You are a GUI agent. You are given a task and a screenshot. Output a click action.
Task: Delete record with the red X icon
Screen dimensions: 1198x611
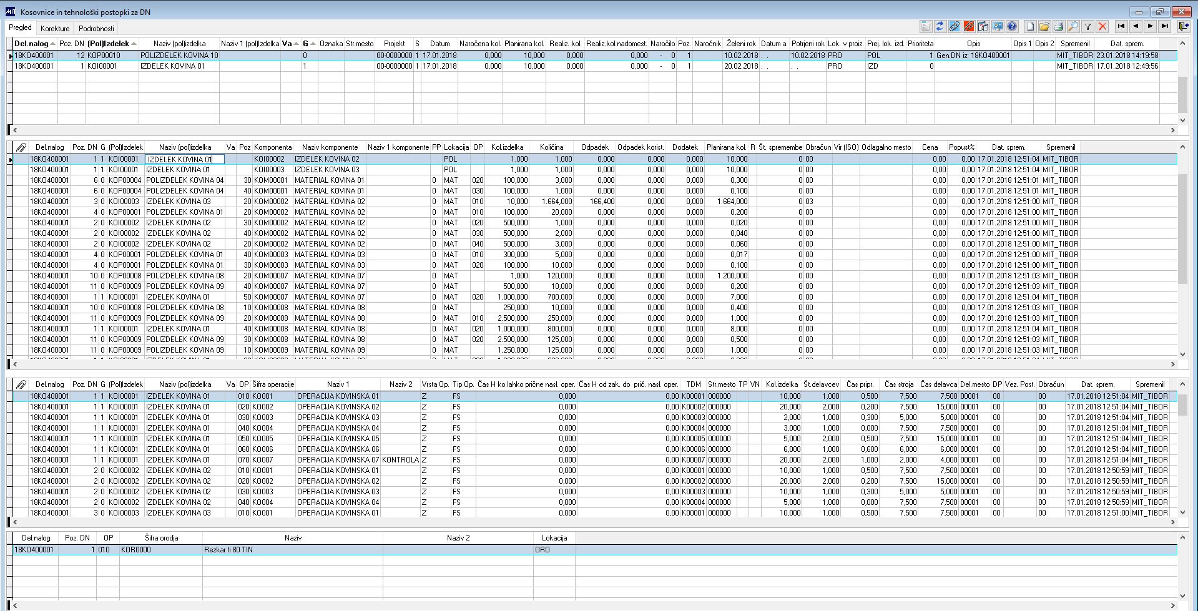pos(1102,26)
